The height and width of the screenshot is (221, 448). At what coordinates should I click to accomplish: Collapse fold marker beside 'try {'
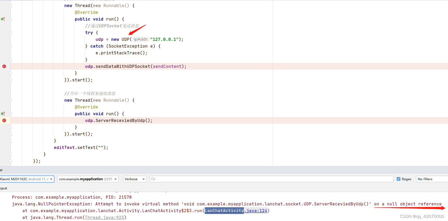[10, 33]
